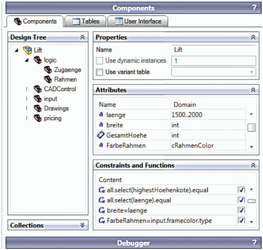The width and height of the screenshot is (263, 250).
Task: Enable the Use dynamic instances checkbox
Action: point(99,61)
